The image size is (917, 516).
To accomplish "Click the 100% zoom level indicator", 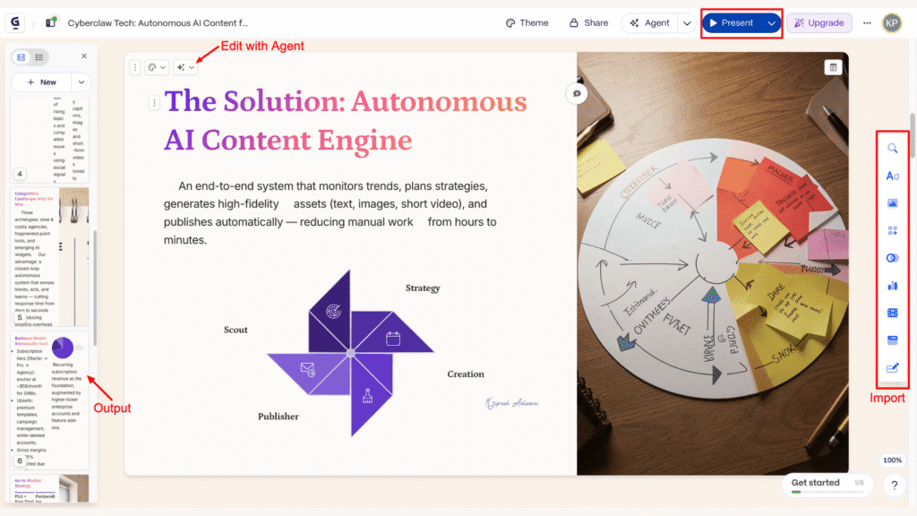I will (x=893, y=460).
